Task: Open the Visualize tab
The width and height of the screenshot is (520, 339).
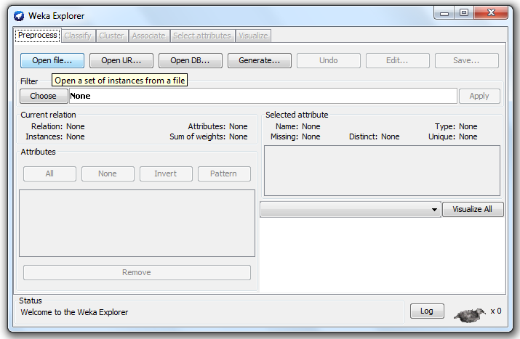Action: tap(253, 36)
